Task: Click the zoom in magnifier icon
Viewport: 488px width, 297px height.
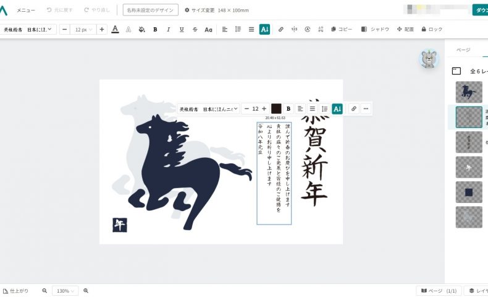Action: pyautogui.click(x=86, y=291)
